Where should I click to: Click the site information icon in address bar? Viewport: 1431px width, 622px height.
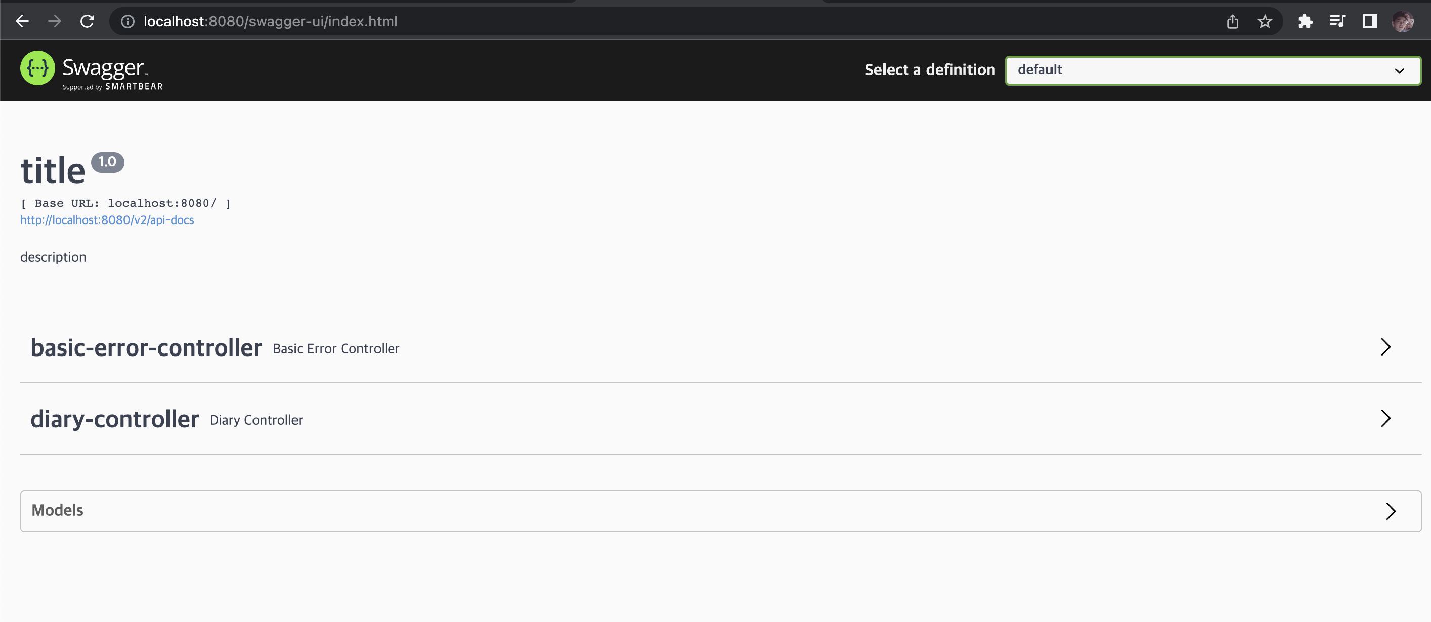(128, 21)
